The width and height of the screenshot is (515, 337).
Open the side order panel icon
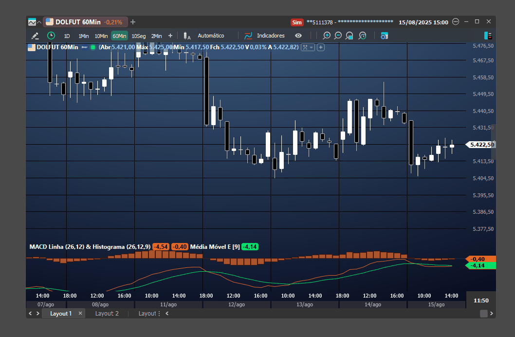[488, 36]
